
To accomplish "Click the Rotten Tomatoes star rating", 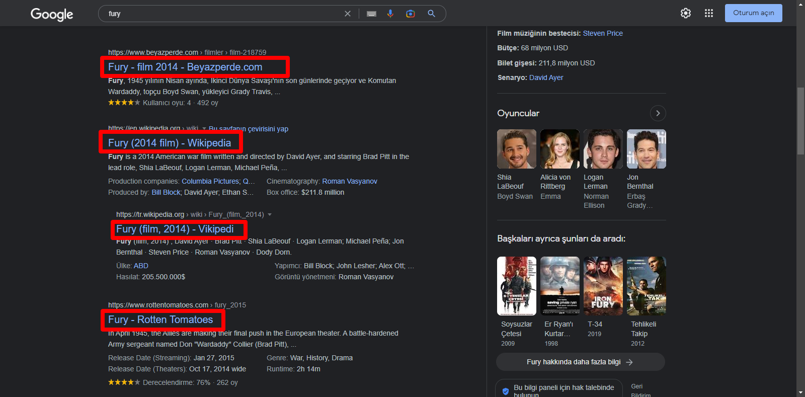I will coord(124,382).
